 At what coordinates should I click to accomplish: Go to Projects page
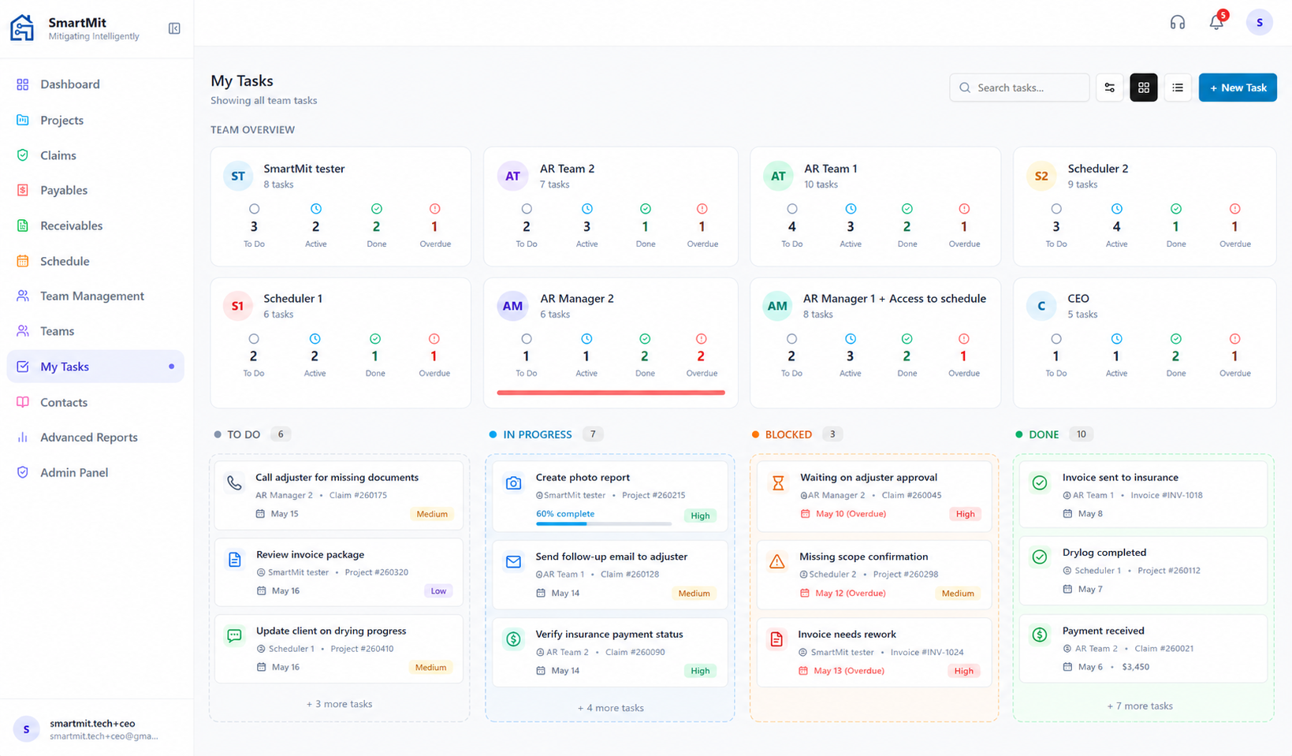[95, 120]
